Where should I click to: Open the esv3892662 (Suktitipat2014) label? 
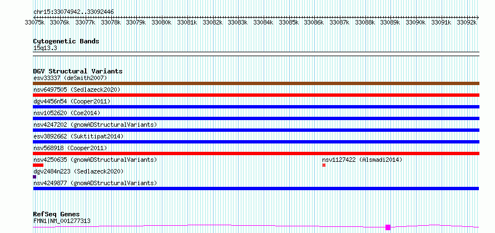pos(78,136)
